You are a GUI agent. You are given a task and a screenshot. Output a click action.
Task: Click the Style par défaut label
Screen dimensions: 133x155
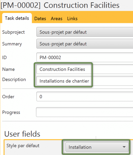tap(23, 146)
